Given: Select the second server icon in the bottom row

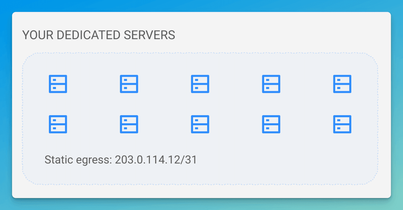Looking at the screenshot, I should 129,124.
